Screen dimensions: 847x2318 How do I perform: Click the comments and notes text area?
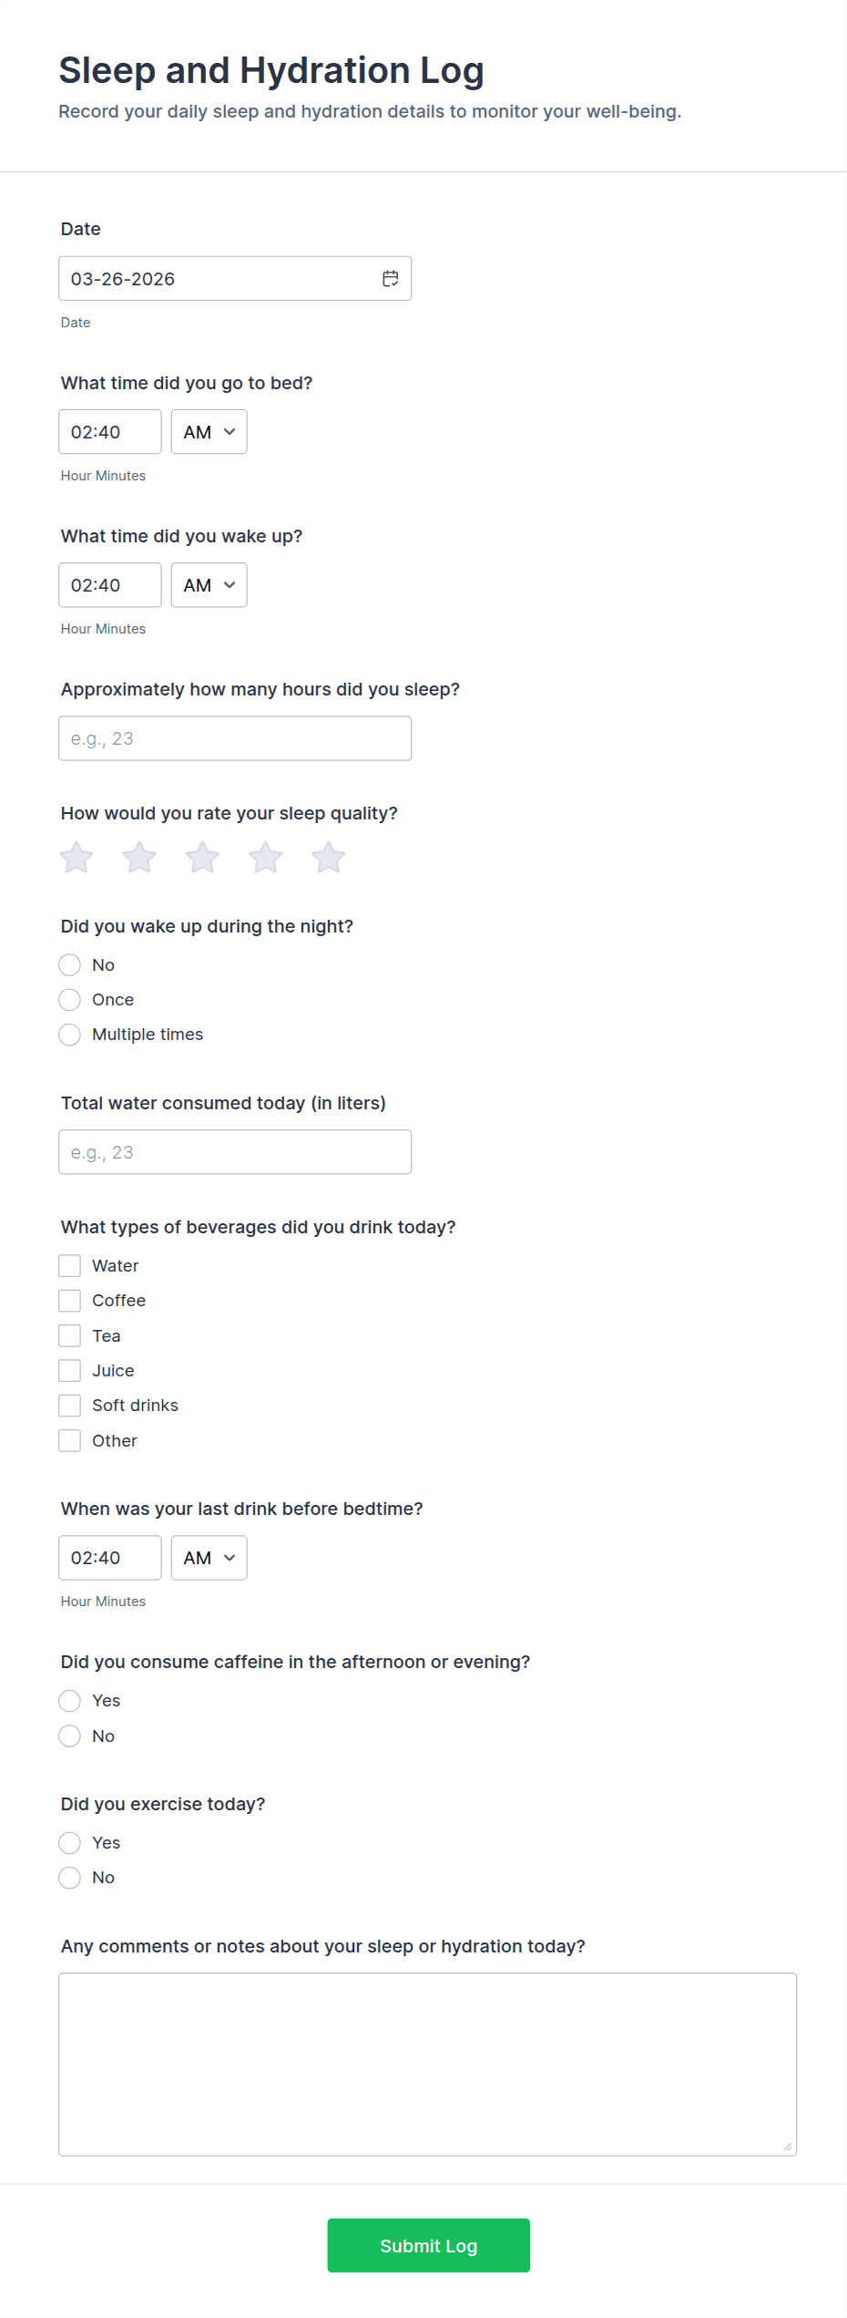(x=427, y=2064)
